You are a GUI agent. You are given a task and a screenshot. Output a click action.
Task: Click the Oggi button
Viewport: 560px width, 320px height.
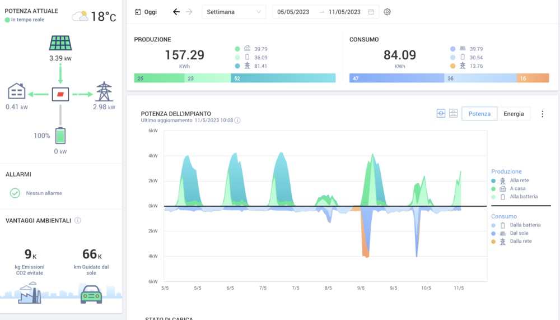[x=146, y=12]
